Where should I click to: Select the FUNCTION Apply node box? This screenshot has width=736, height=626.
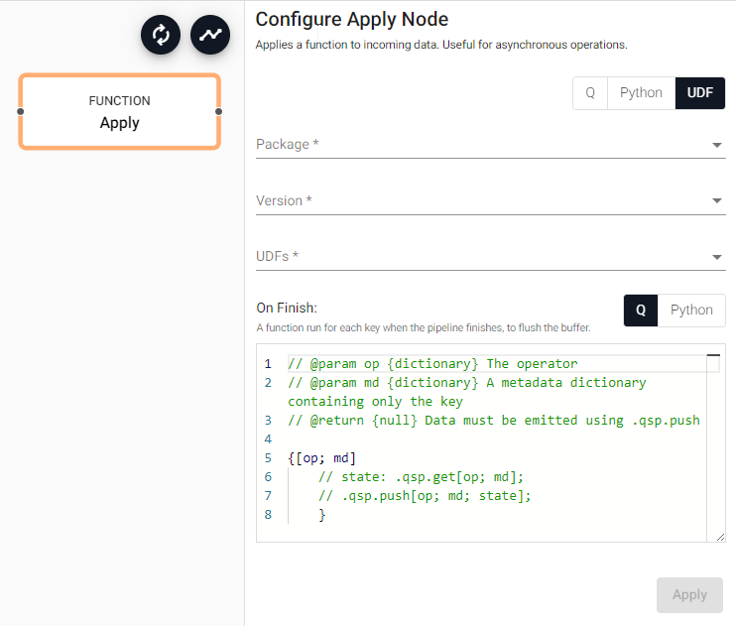[120, 112]
